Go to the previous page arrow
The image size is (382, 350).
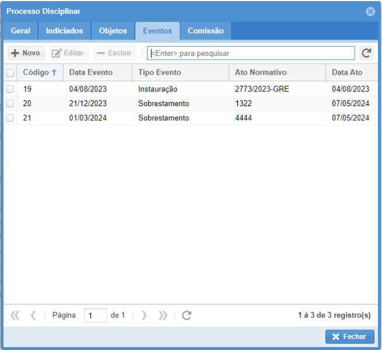tap(33, 316)
